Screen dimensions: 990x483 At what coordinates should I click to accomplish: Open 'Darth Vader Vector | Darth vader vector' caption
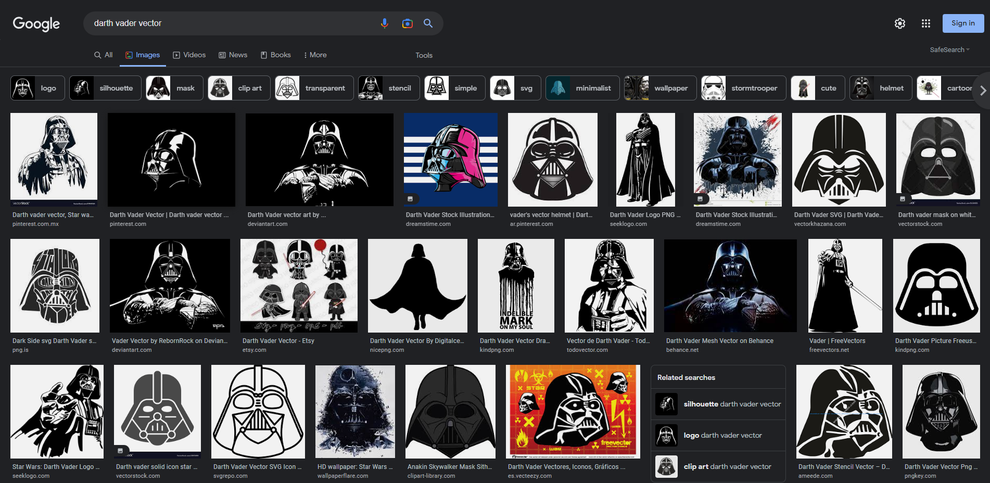[x=169, y=215]
